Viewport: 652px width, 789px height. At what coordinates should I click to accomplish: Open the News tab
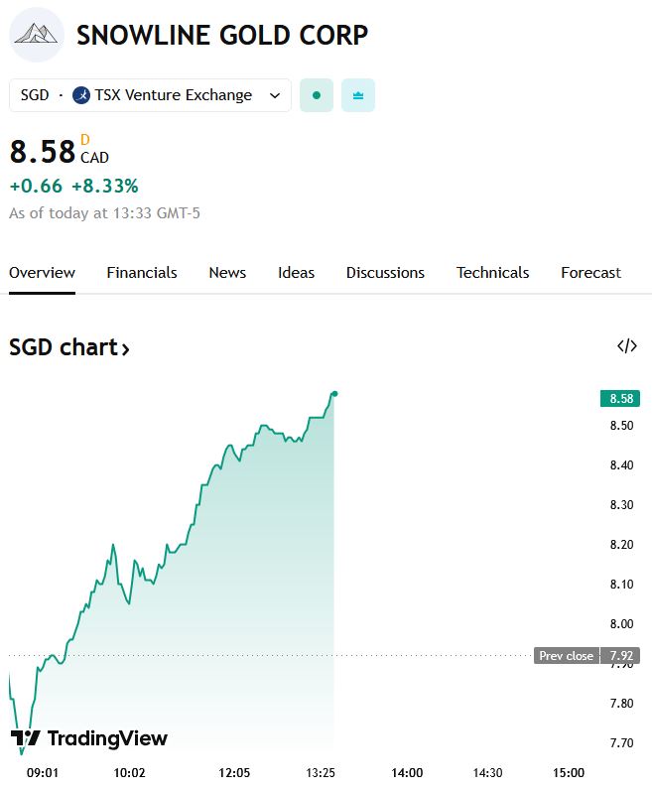click(x=227, y=272)
